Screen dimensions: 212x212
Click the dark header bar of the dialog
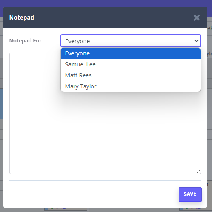coord(105,18)
